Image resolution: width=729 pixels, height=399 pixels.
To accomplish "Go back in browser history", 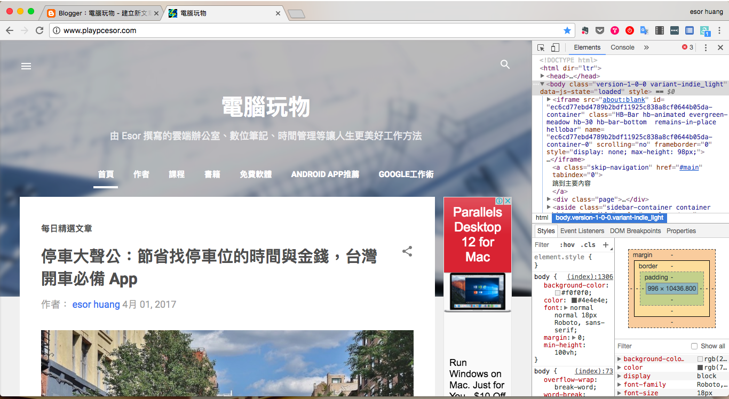I will pos(10,30).
